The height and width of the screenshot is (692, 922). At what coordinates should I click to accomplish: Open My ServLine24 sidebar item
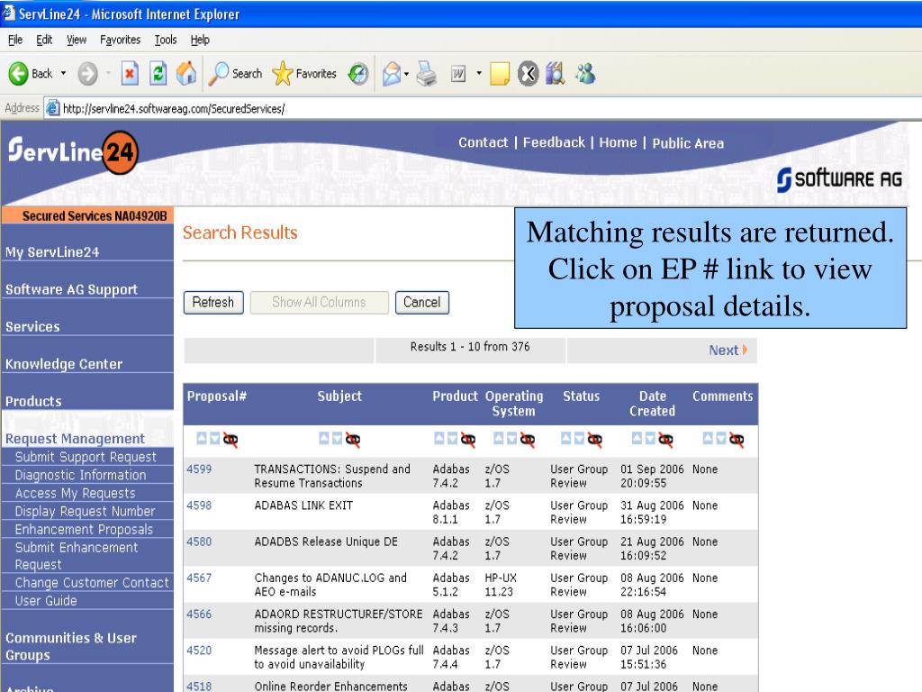coord(52,252)
